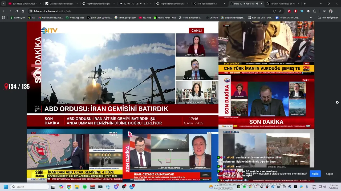This screenshot has height=191, width=341.
Task: Open the Kick Sub Goal bookmark
Action: point(260,18)
